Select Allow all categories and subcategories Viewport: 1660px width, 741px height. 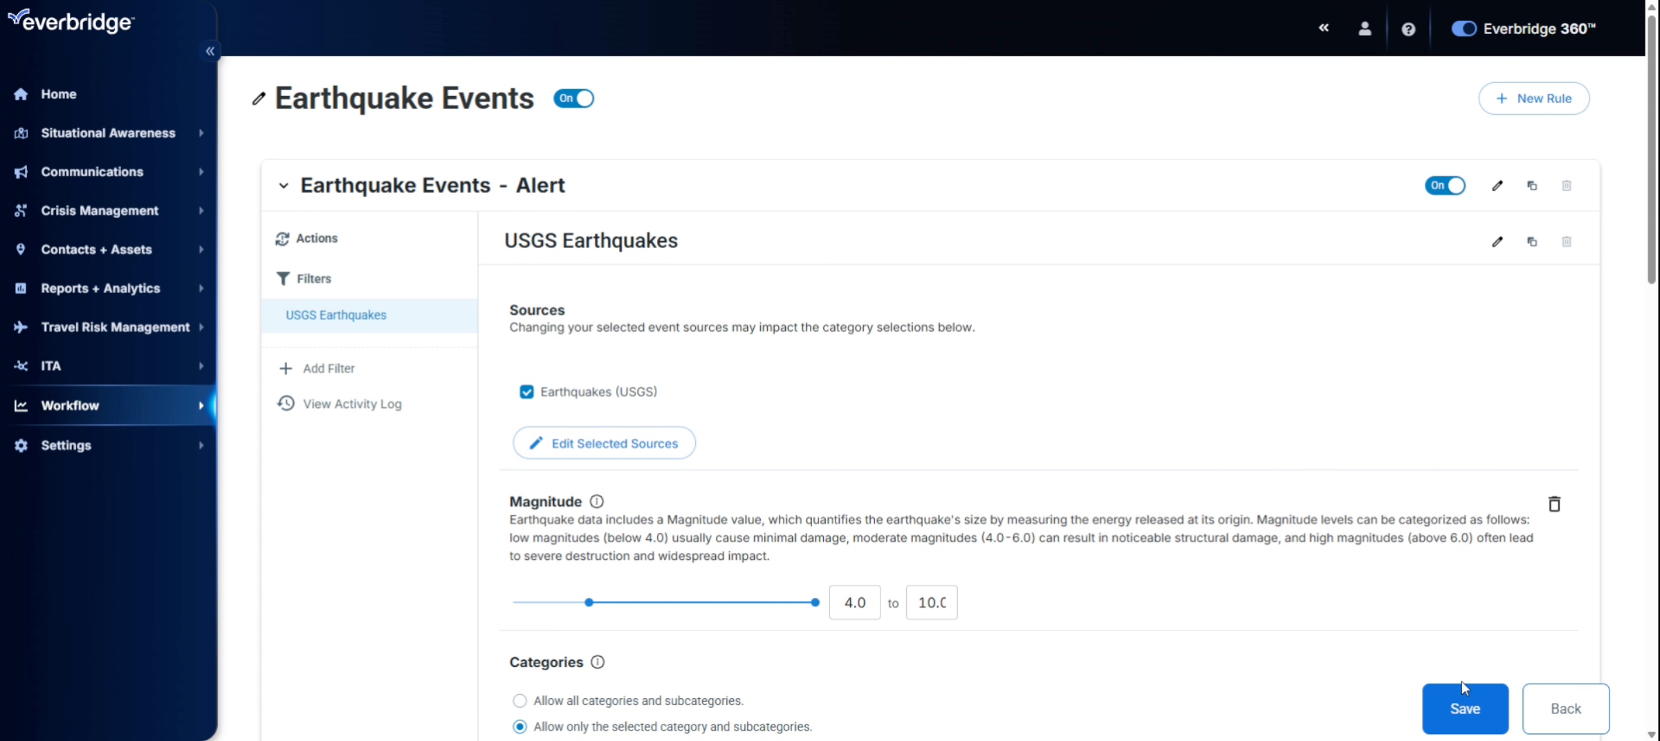[x=519, y=700]
